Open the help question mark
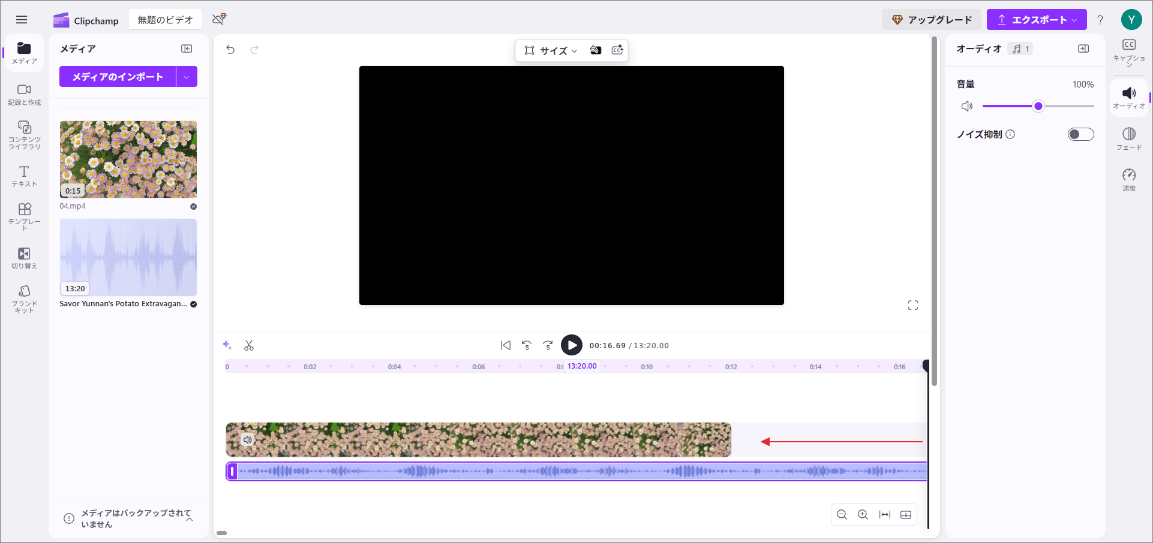 [x=1100, y=20]
